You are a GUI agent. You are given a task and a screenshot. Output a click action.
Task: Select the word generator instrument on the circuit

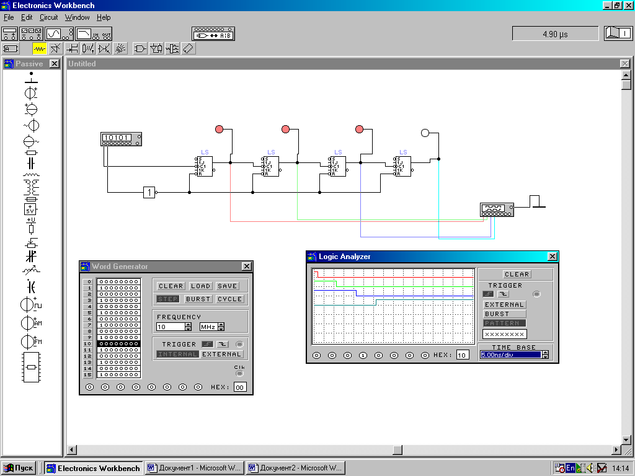(121, 139)
